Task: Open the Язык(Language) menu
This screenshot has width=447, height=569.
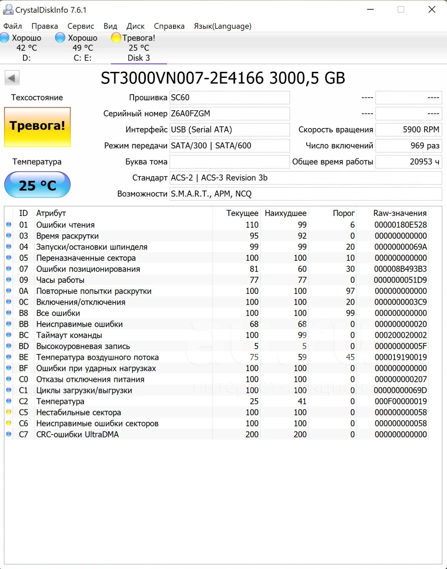Action: pyautogui.click(x=222, y=26)
